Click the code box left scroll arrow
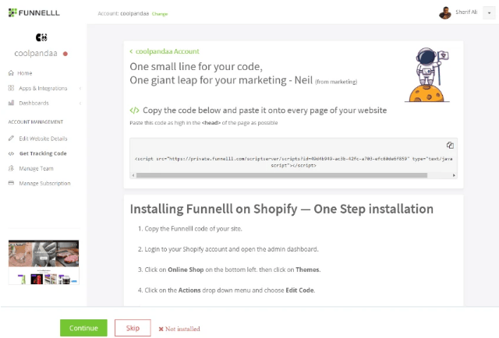Viewport: 499px width, 338px height. pos(133,175)
